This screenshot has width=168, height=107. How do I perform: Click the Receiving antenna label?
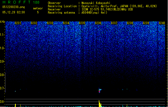click(61, 13)
